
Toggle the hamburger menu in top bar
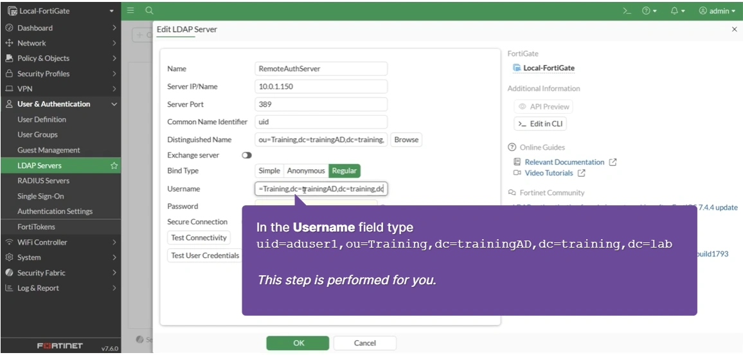click(130, 10)
